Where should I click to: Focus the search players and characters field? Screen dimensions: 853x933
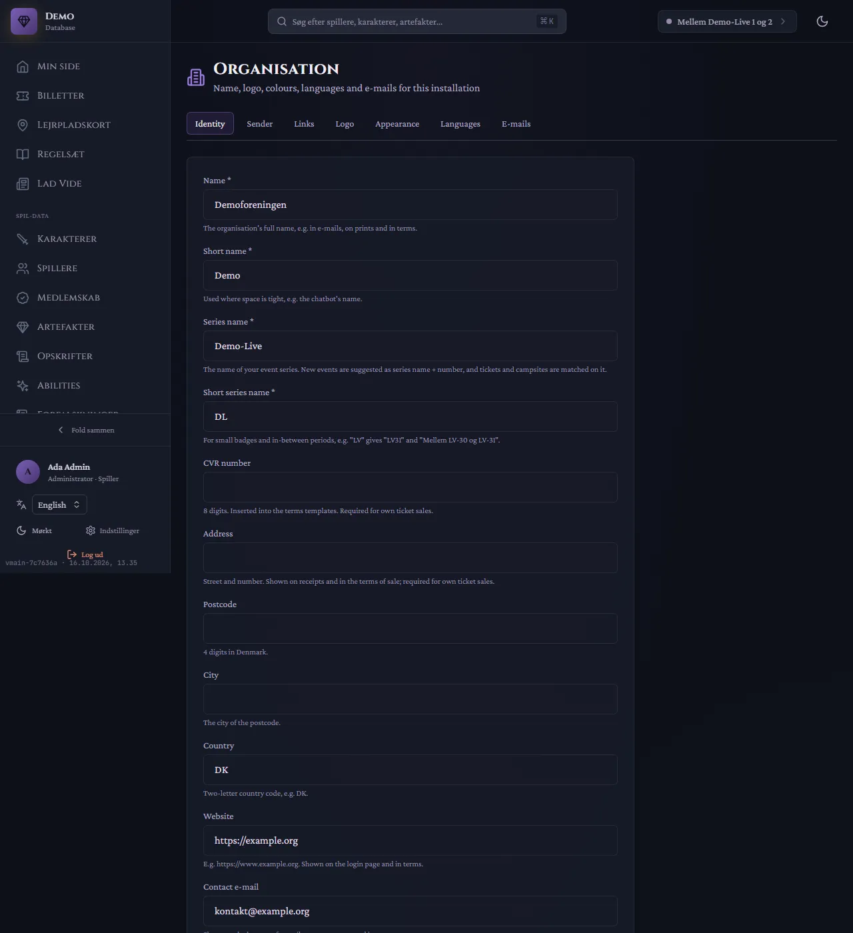pos(417,21)
